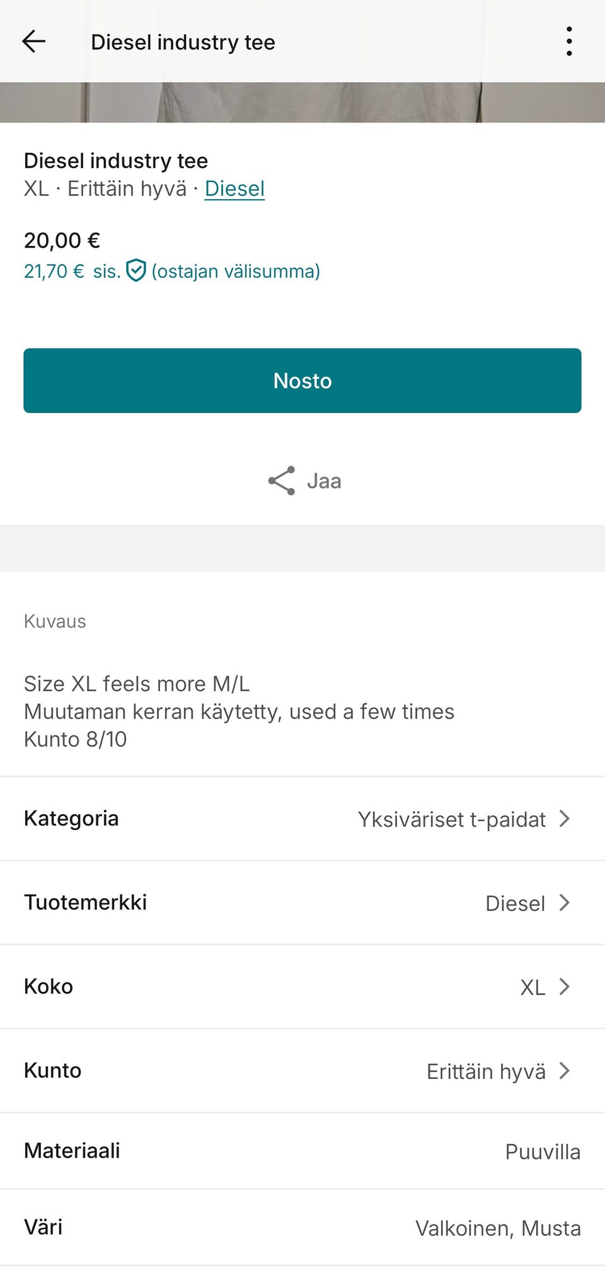605x1268 pixels.
Task: Expand the Kategoria row chevron
Action: click(565, 819)
